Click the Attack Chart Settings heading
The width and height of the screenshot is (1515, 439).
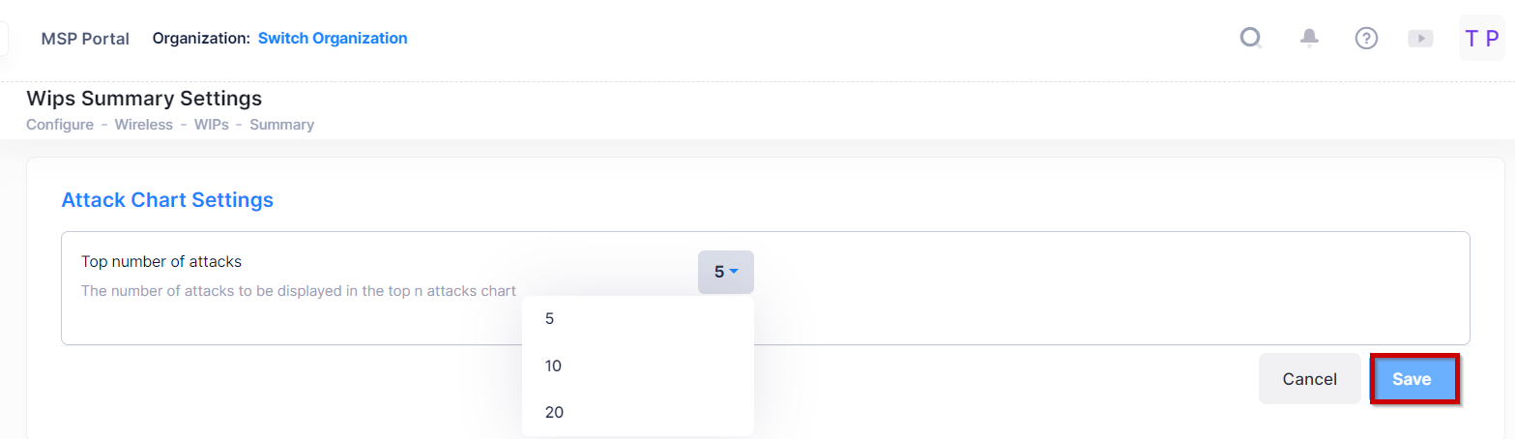[167, 200]
